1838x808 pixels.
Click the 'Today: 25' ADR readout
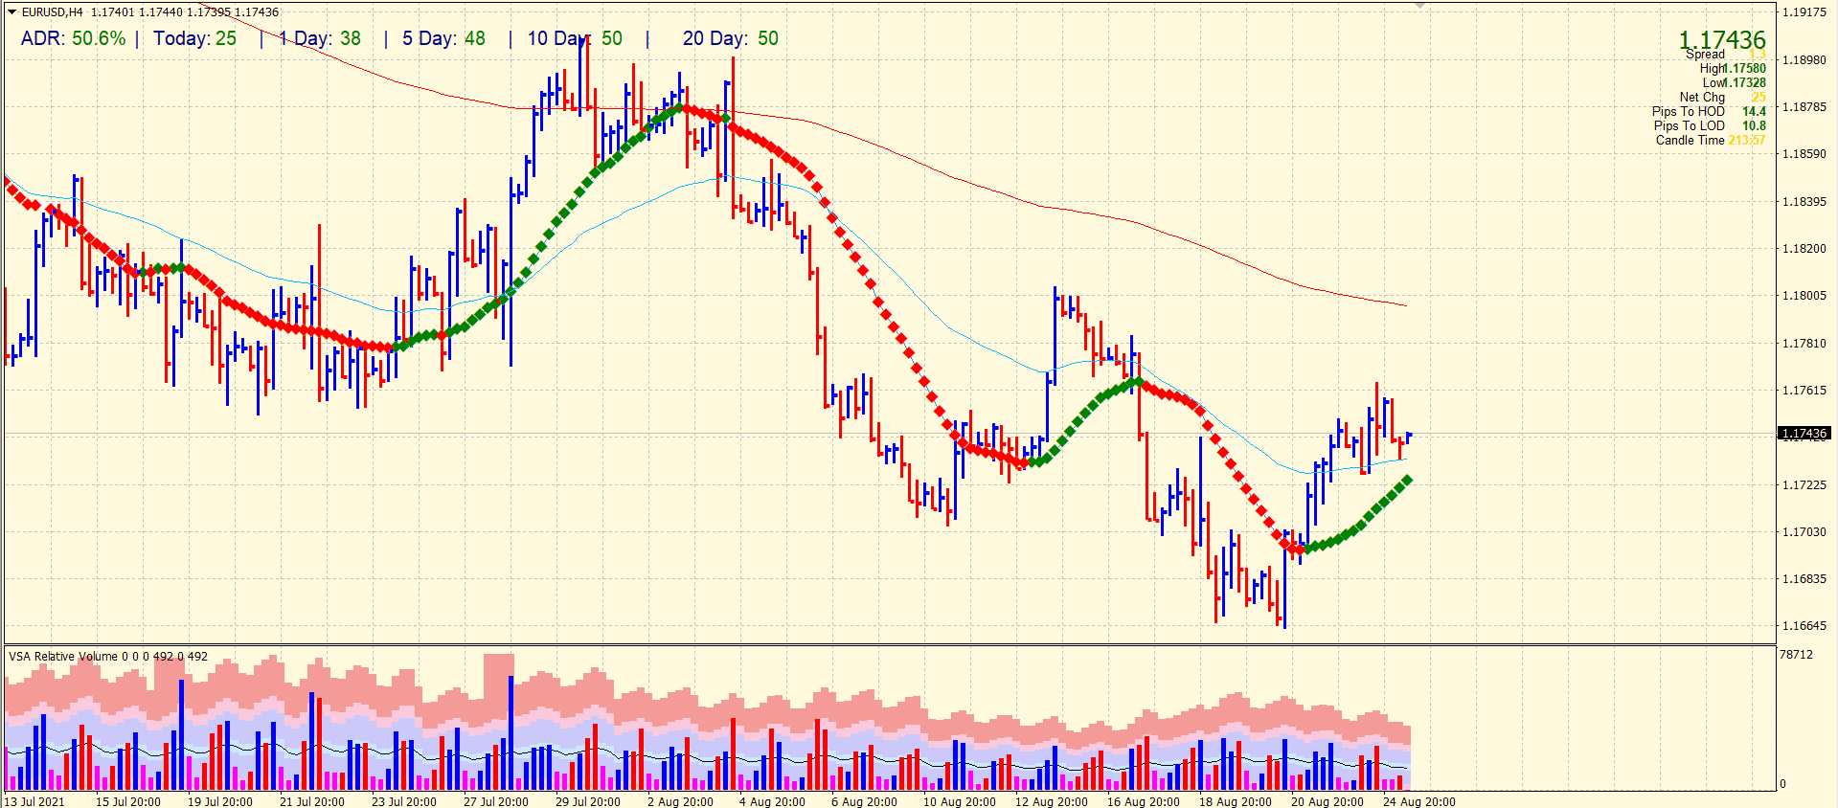(194, 38)
